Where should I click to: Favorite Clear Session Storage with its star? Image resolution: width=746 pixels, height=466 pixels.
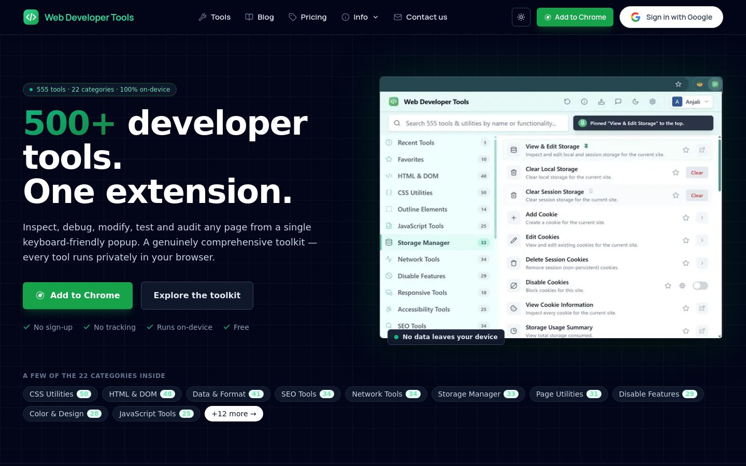coord(676,195)
